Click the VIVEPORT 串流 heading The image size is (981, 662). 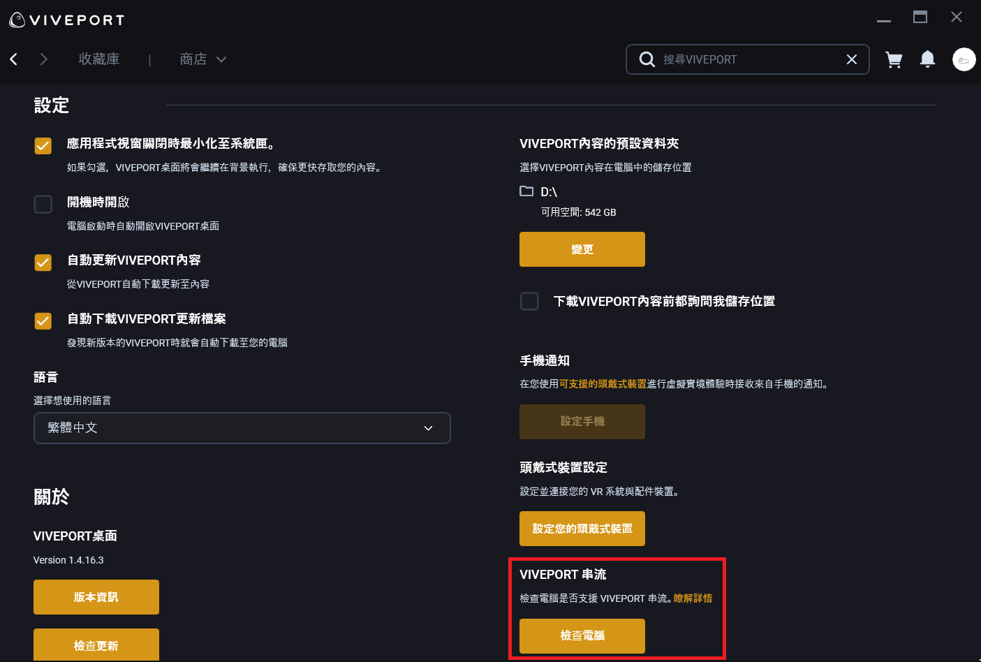click(563, 575)
